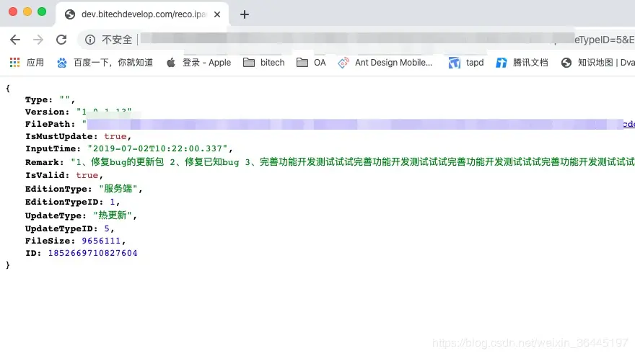Open a new browser tab

coord(244,14)
